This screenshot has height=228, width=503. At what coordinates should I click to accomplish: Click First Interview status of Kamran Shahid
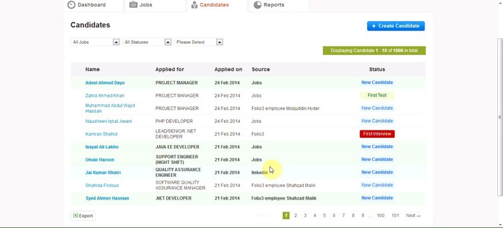click(377, 134)
